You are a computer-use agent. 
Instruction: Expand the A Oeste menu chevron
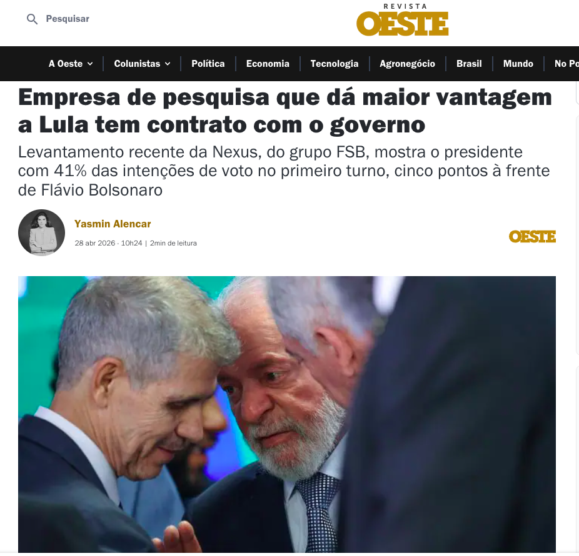pos(90,64)
